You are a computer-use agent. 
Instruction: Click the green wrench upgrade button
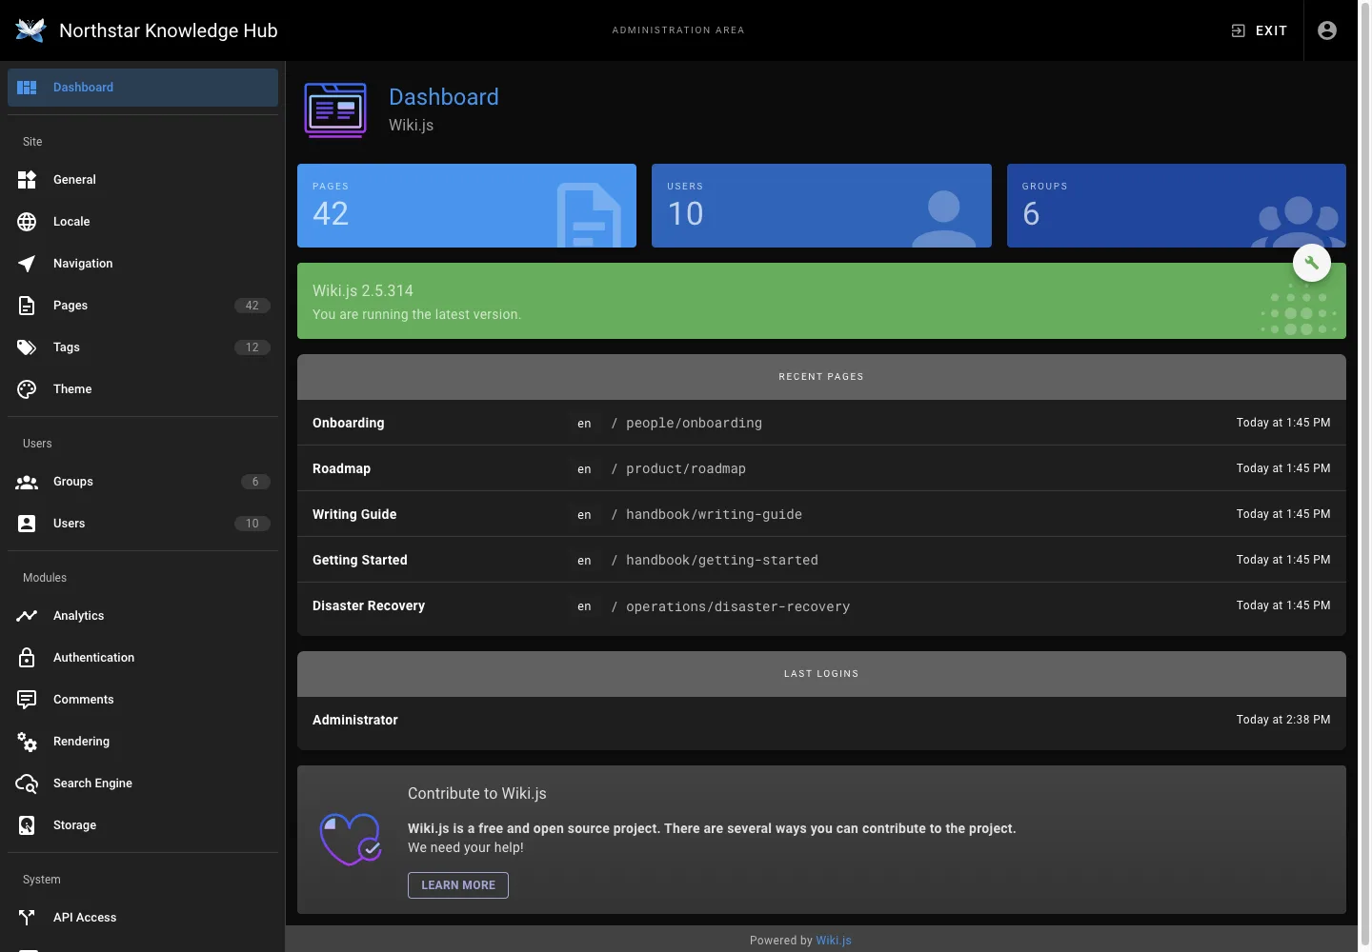[x=1312, y=263]
